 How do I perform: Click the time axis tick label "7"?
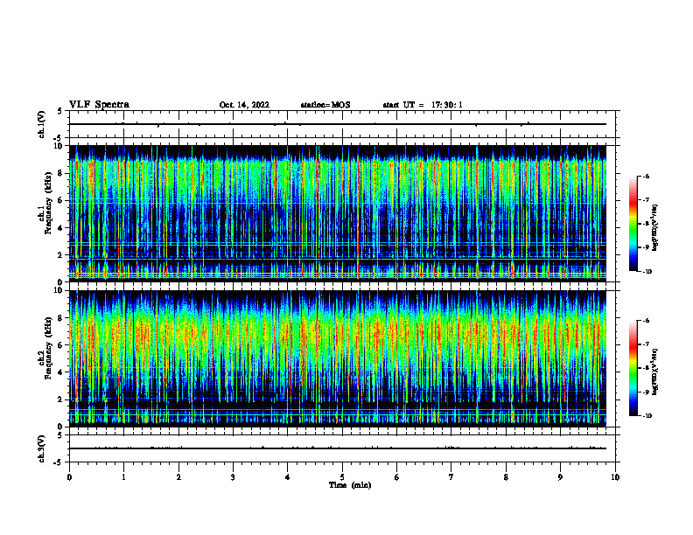click(451, 477)
